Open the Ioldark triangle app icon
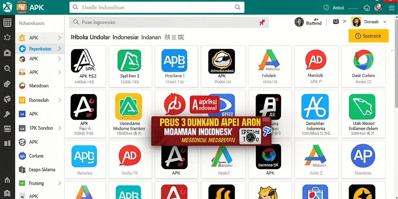Screen dimensions: 398x199 point(269,60)
